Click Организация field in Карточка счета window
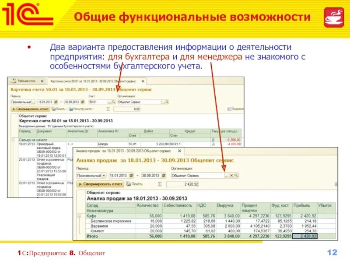 click(x=139, y=102)
